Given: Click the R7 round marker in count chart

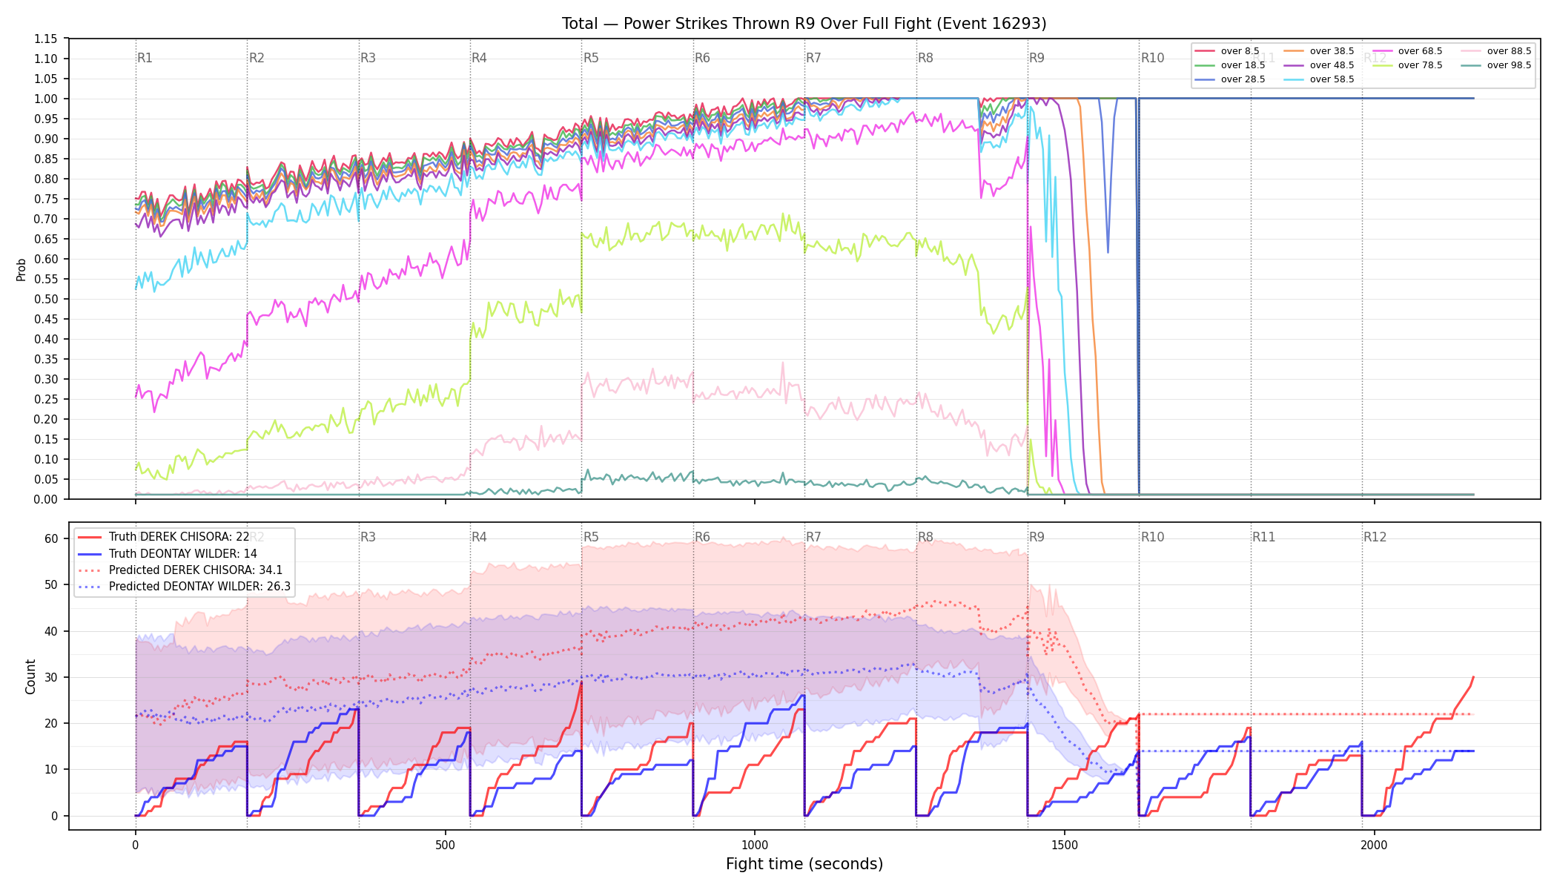Looking at the screenshot, I should point(813,537).
